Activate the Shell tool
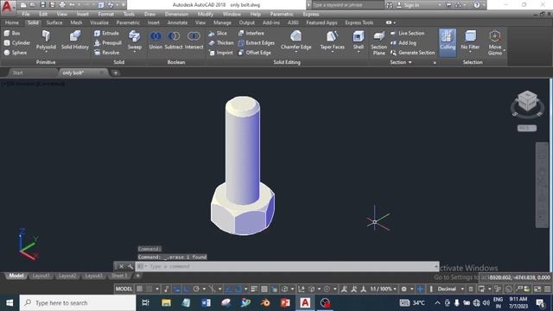This screenshot has width=553, height=311. click(359, 40)
